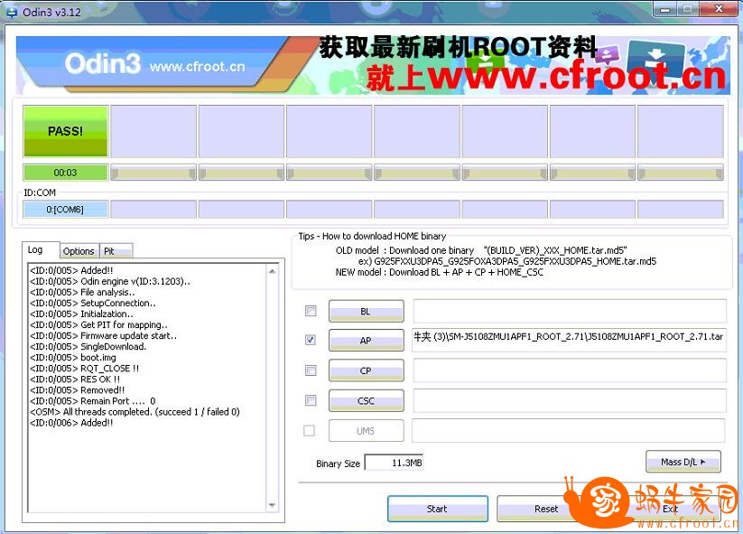Close the Odin3 window
The height and width of the screenshot is (534, 743).
(x=719, y=8)
